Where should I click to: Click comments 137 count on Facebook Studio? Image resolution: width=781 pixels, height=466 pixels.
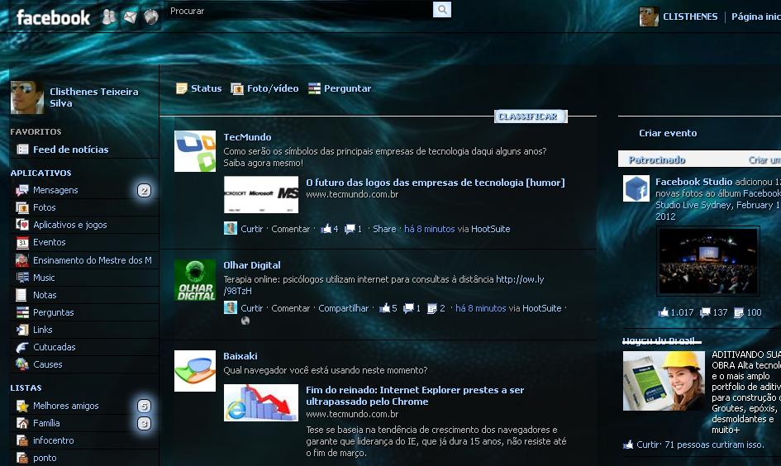(714, 312)
